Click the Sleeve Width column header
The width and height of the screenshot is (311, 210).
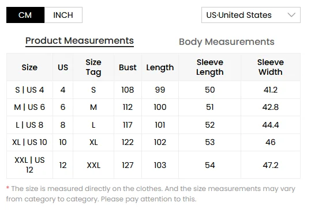271,67
